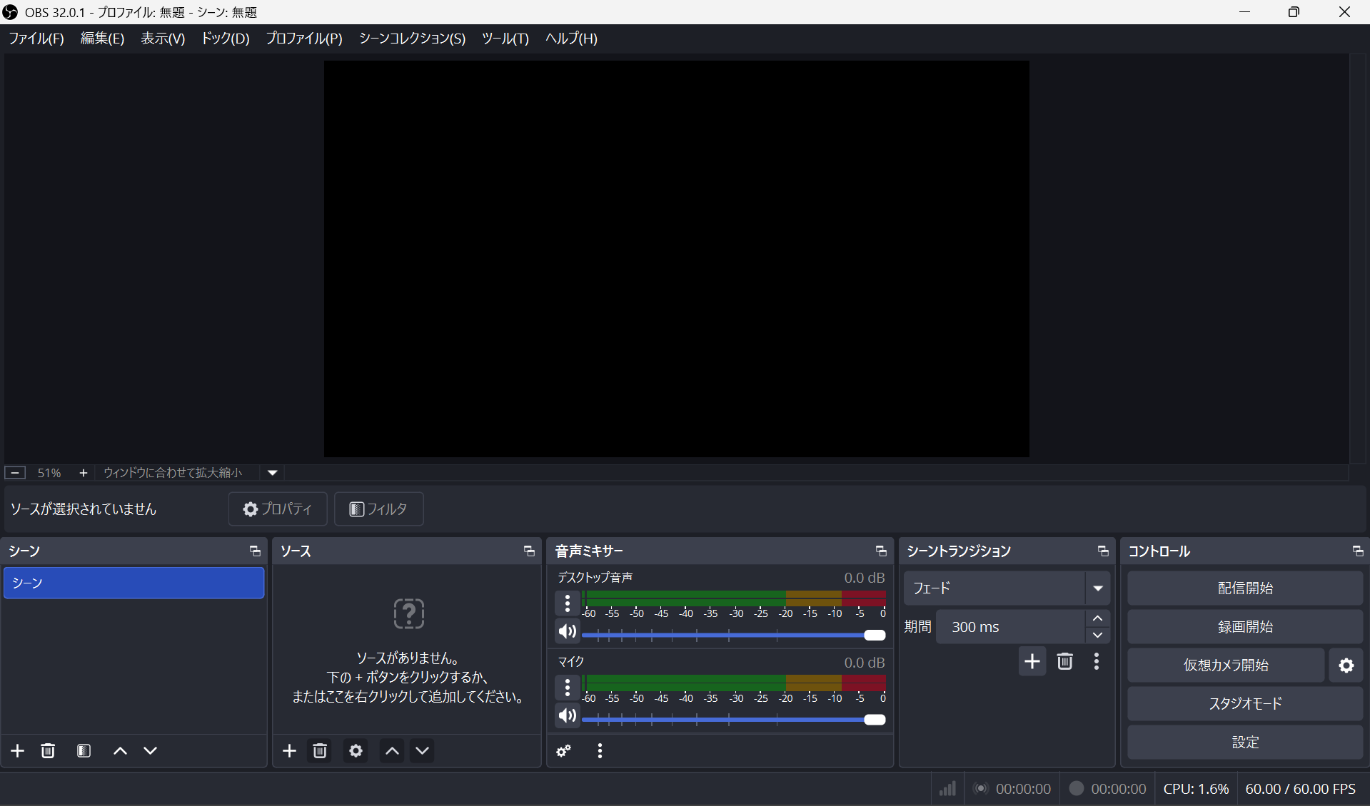Move source down with arrow icon
The height and width of the screenshot is (806, 1370).
click(x=423, y=750)
